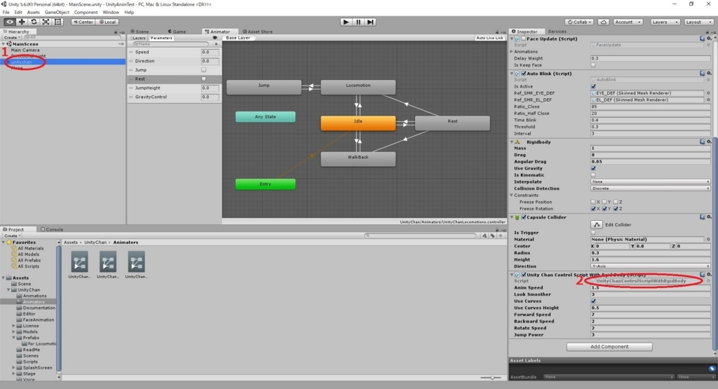Open the GameObject menu

pos(57,13)
